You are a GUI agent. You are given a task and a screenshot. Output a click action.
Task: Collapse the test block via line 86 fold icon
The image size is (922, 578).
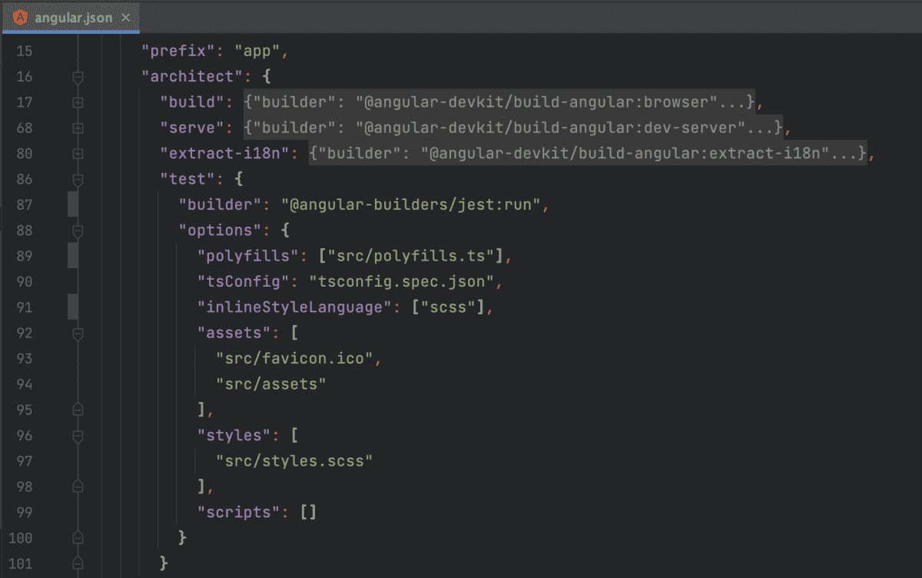click(77, 178)
